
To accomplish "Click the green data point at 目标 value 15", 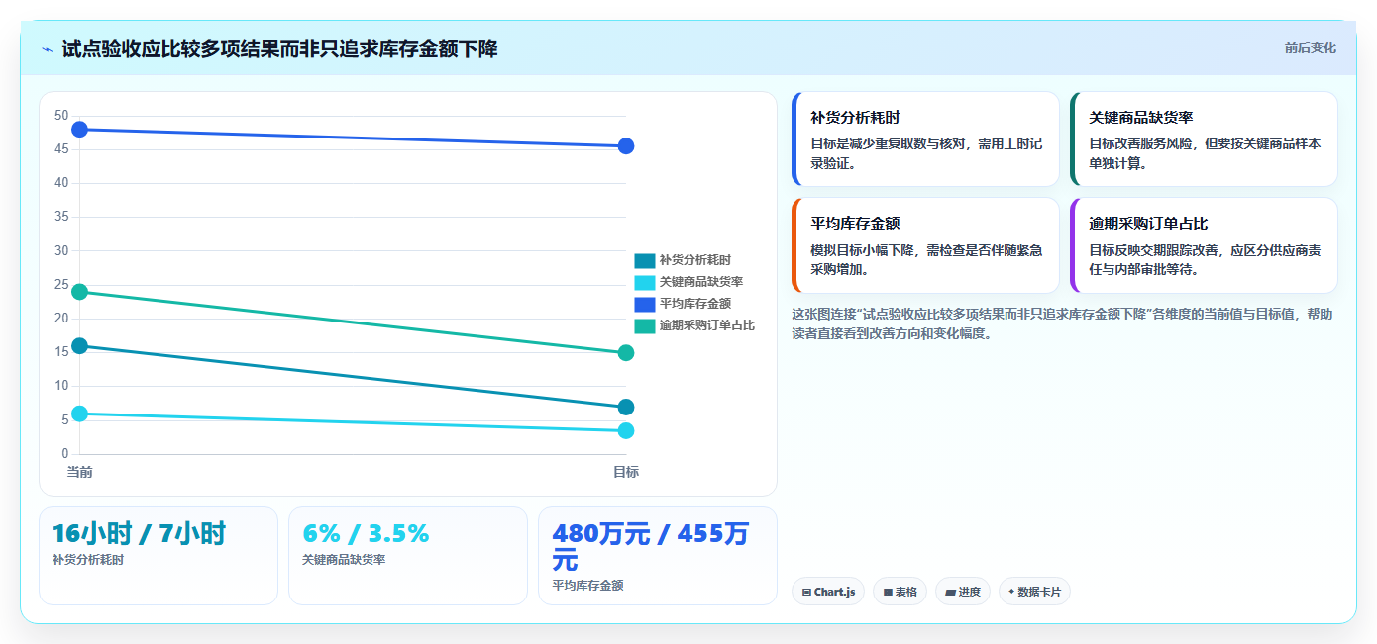I will pos(626,353).
